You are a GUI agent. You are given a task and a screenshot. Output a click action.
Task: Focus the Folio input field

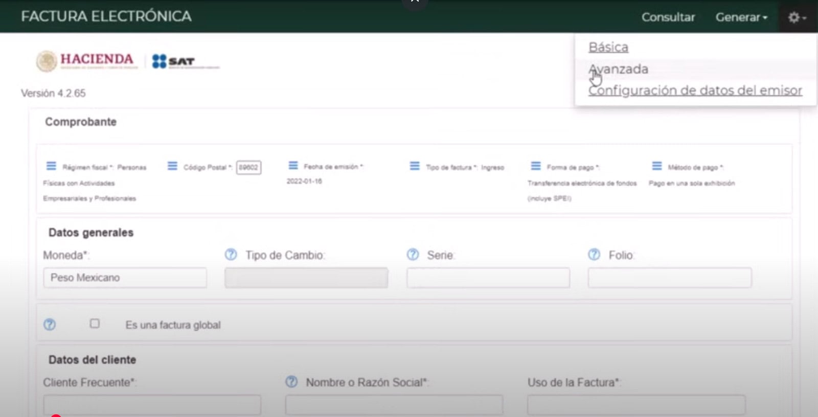[669, 278]
